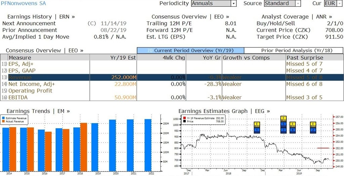Click Missed 5 of 7 past surprise

pos(304,64)
